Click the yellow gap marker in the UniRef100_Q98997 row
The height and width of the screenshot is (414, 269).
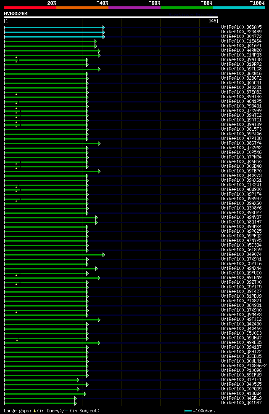click(16, 200)
